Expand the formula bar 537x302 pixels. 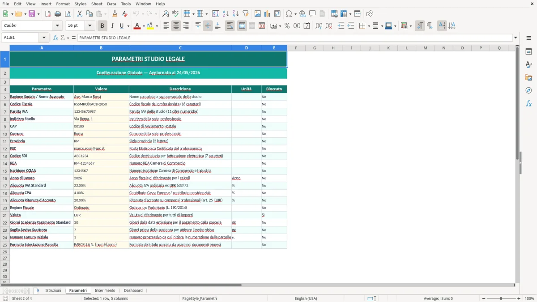click(516, 38)
